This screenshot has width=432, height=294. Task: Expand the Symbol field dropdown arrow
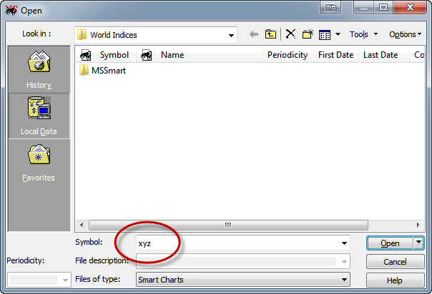(344, 243)
